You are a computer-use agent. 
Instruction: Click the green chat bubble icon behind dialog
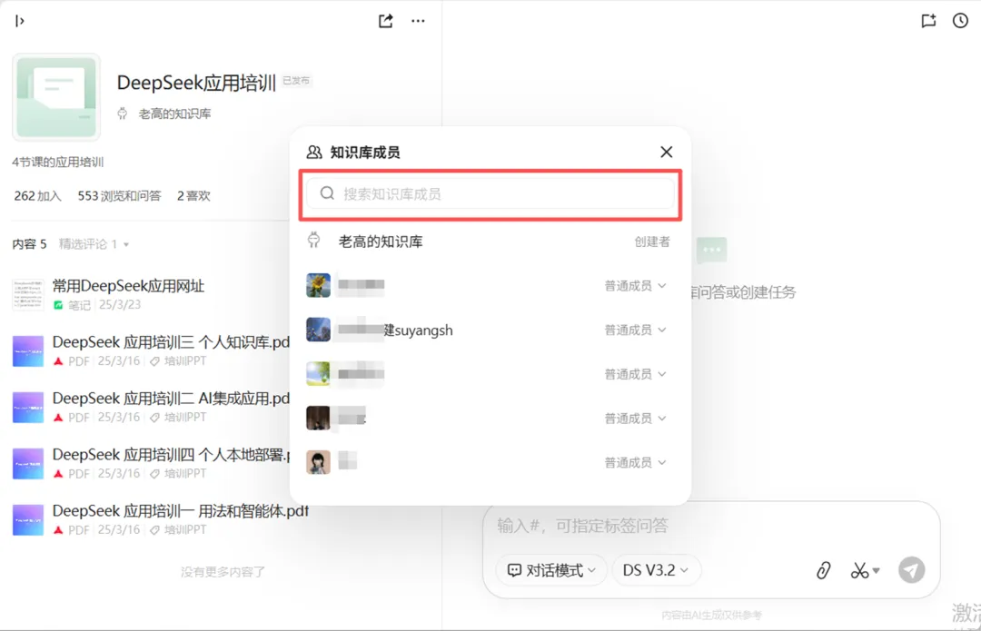pyautogui.click(x=711, y=251)
